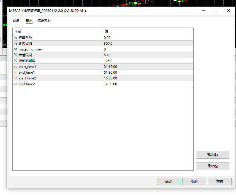
Task: Select the 输入 tab
Action: coord(29,20)
